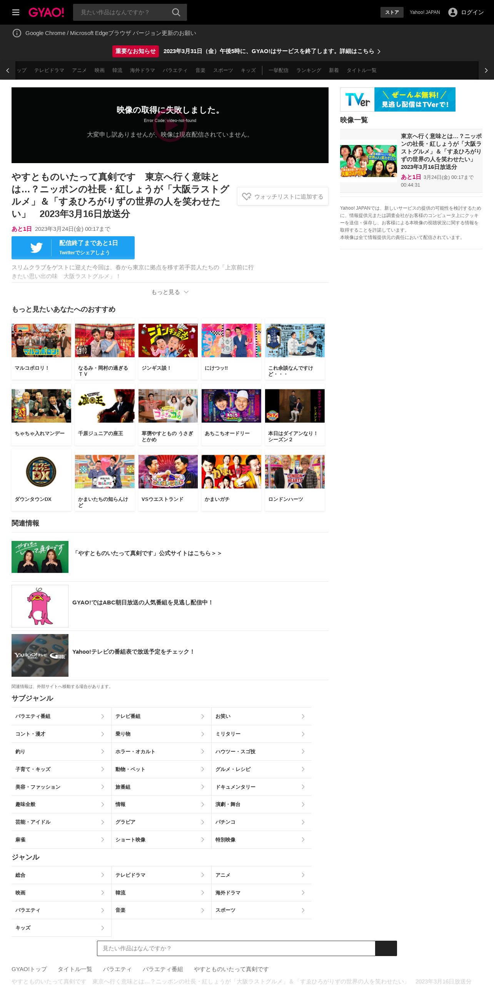Open the ABC朝日放送 mascot thumbnail

pyautogui.click(x=40, y=606)
